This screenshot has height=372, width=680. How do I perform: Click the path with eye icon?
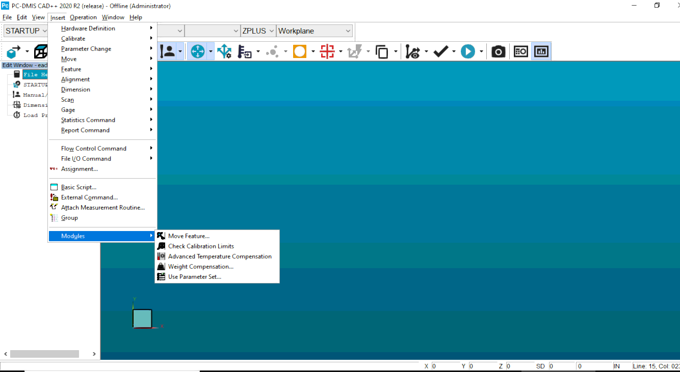coord(413,51)
